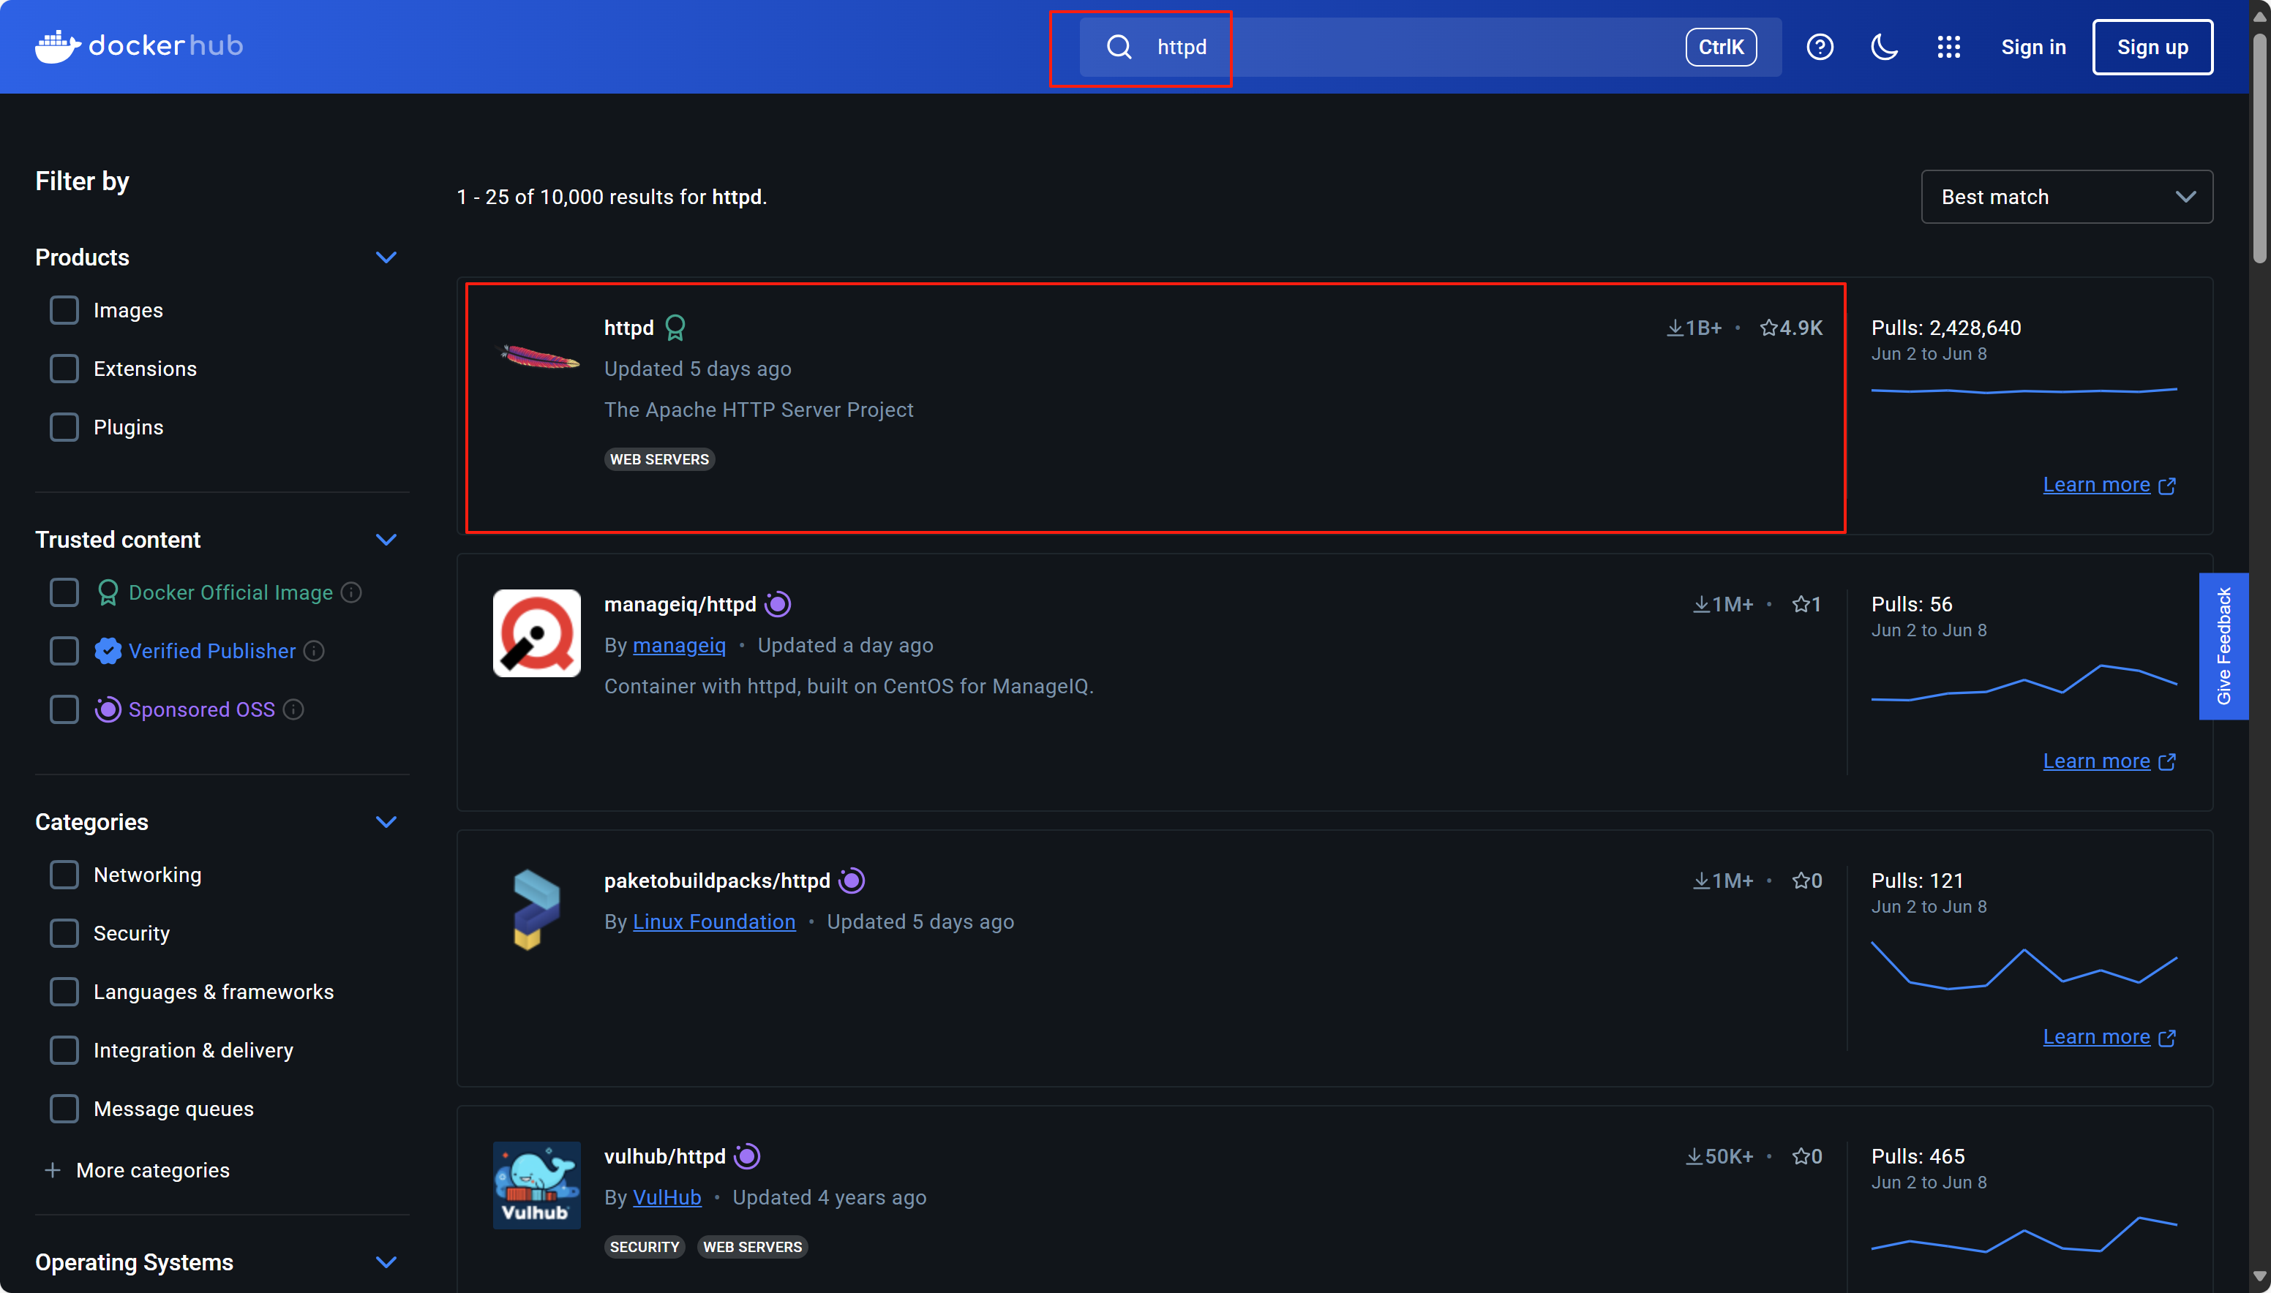This screenshot has width=2271, height=1293.
Task: Click the Sign up button
Action: click(2152, 47)
